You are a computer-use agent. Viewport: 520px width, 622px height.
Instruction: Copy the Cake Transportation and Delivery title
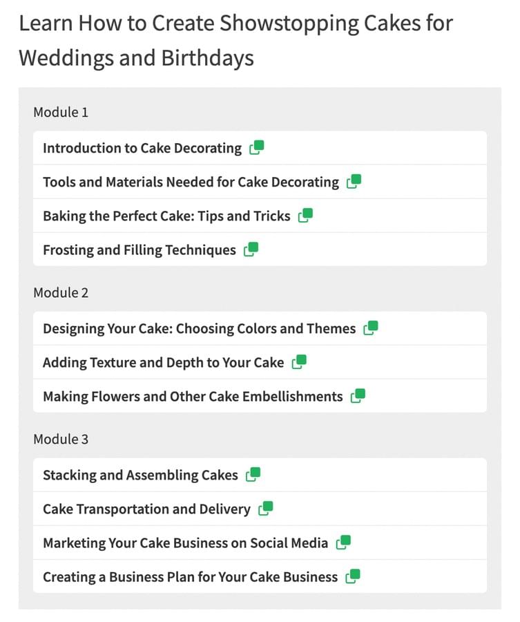[266, 509]
